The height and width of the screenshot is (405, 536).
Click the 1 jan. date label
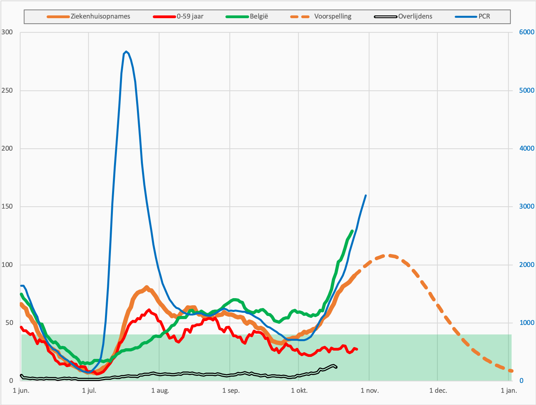point(509,391)
